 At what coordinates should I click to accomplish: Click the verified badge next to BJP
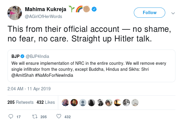click(x=23, y=56)
